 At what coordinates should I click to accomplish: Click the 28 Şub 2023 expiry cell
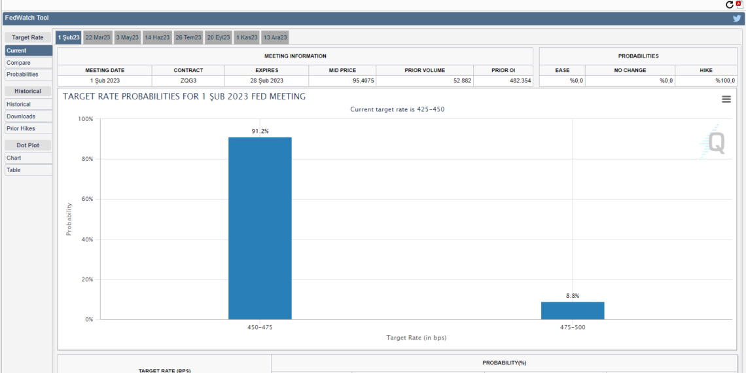(x=266, y=81)
